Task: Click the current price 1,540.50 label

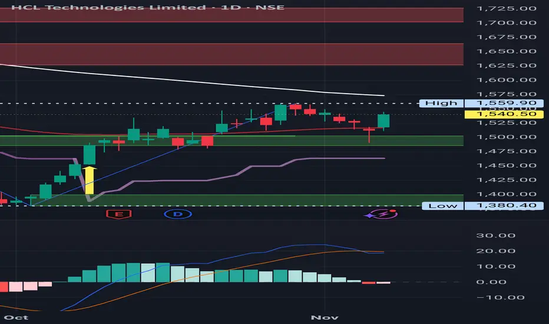Action: tap(504, 114)
